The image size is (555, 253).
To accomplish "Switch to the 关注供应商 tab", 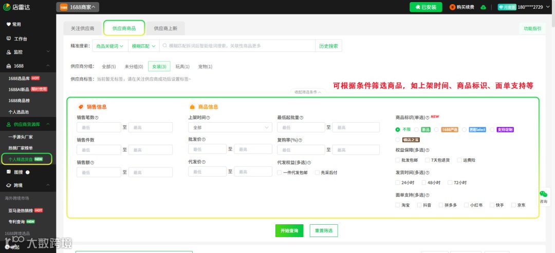I will [x=82, y=28].
